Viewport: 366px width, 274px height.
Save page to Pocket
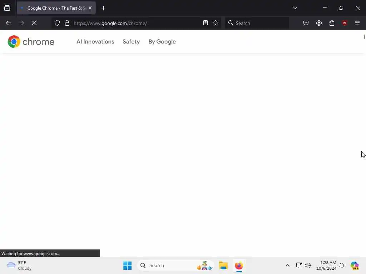point(306,23)
